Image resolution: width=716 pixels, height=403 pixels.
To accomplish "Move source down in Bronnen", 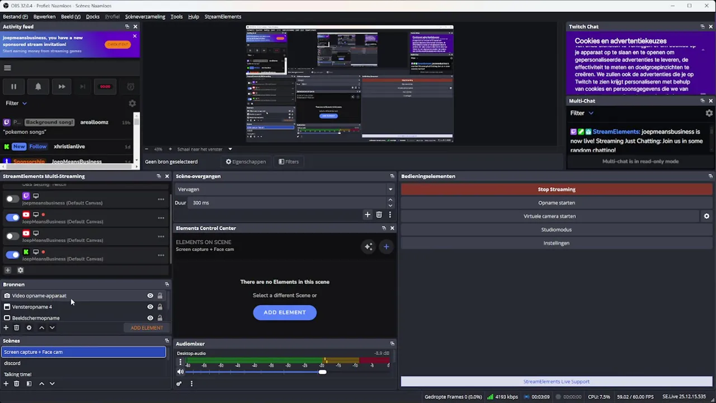I will pyautogui.click(x=52, y=328).
